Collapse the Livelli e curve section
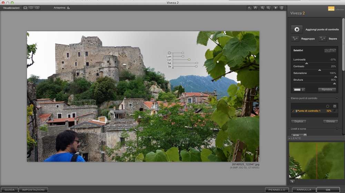Screen dimensions: 345x193 pos(337,129)
